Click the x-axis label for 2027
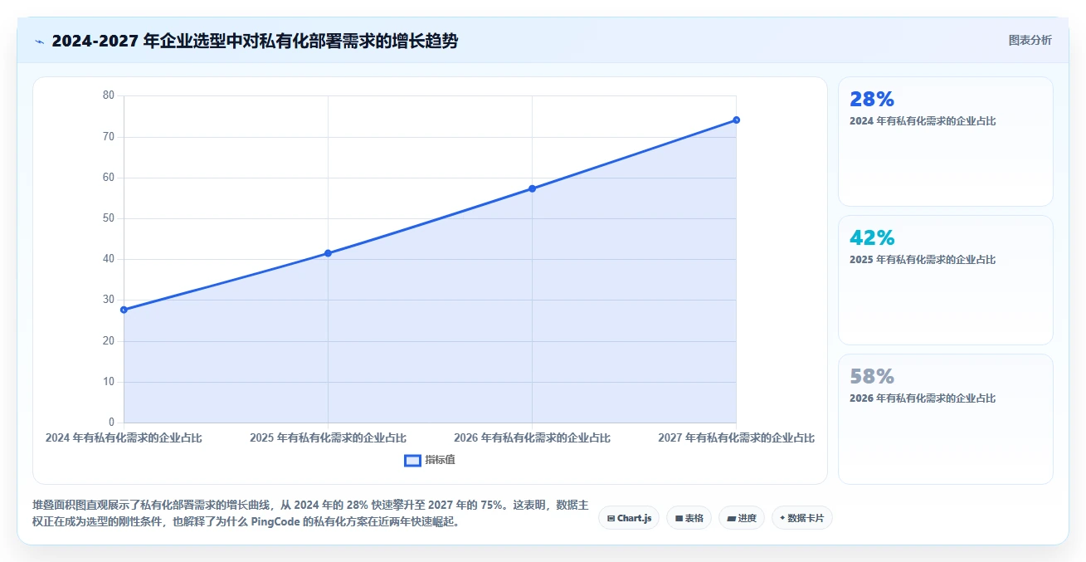The image size is (1086, 562). click(x=736, y=437)
